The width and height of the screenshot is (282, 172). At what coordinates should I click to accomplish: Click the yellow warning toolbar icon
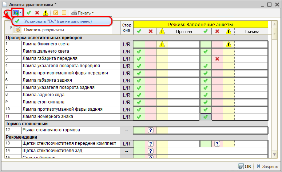45,13
